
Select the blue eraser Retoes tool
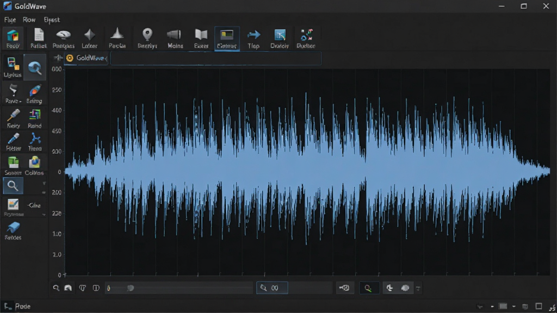[13, 227]
